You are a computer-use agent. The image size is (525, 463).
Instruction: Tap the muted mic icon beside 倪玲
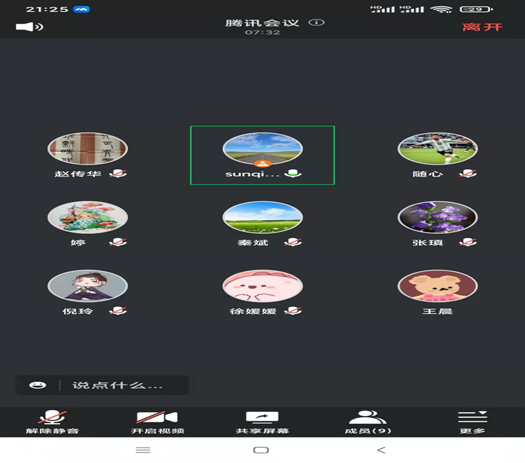click(x=118, y=311)
